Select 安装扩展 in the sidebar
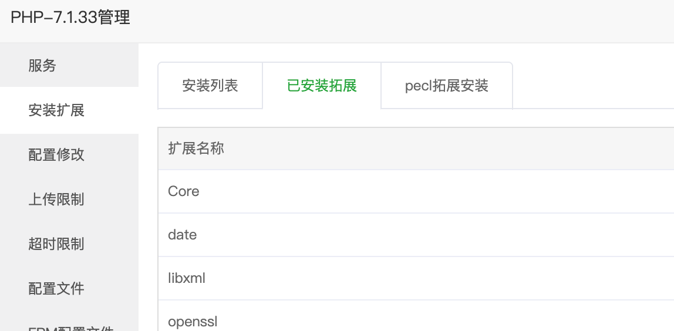Image resolution: width=674 pixels, height=331 pixels. tap(56, 110)
